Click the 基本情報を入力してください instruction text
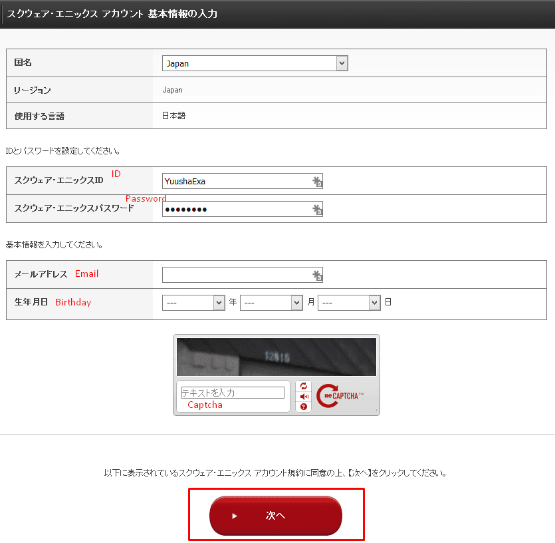Screen dimensions: 555x543 pyautogui.click(x=54, y=245)
